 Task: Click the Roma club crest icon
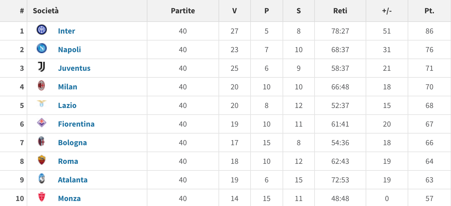pyautogui.click(x=42, y=160)
